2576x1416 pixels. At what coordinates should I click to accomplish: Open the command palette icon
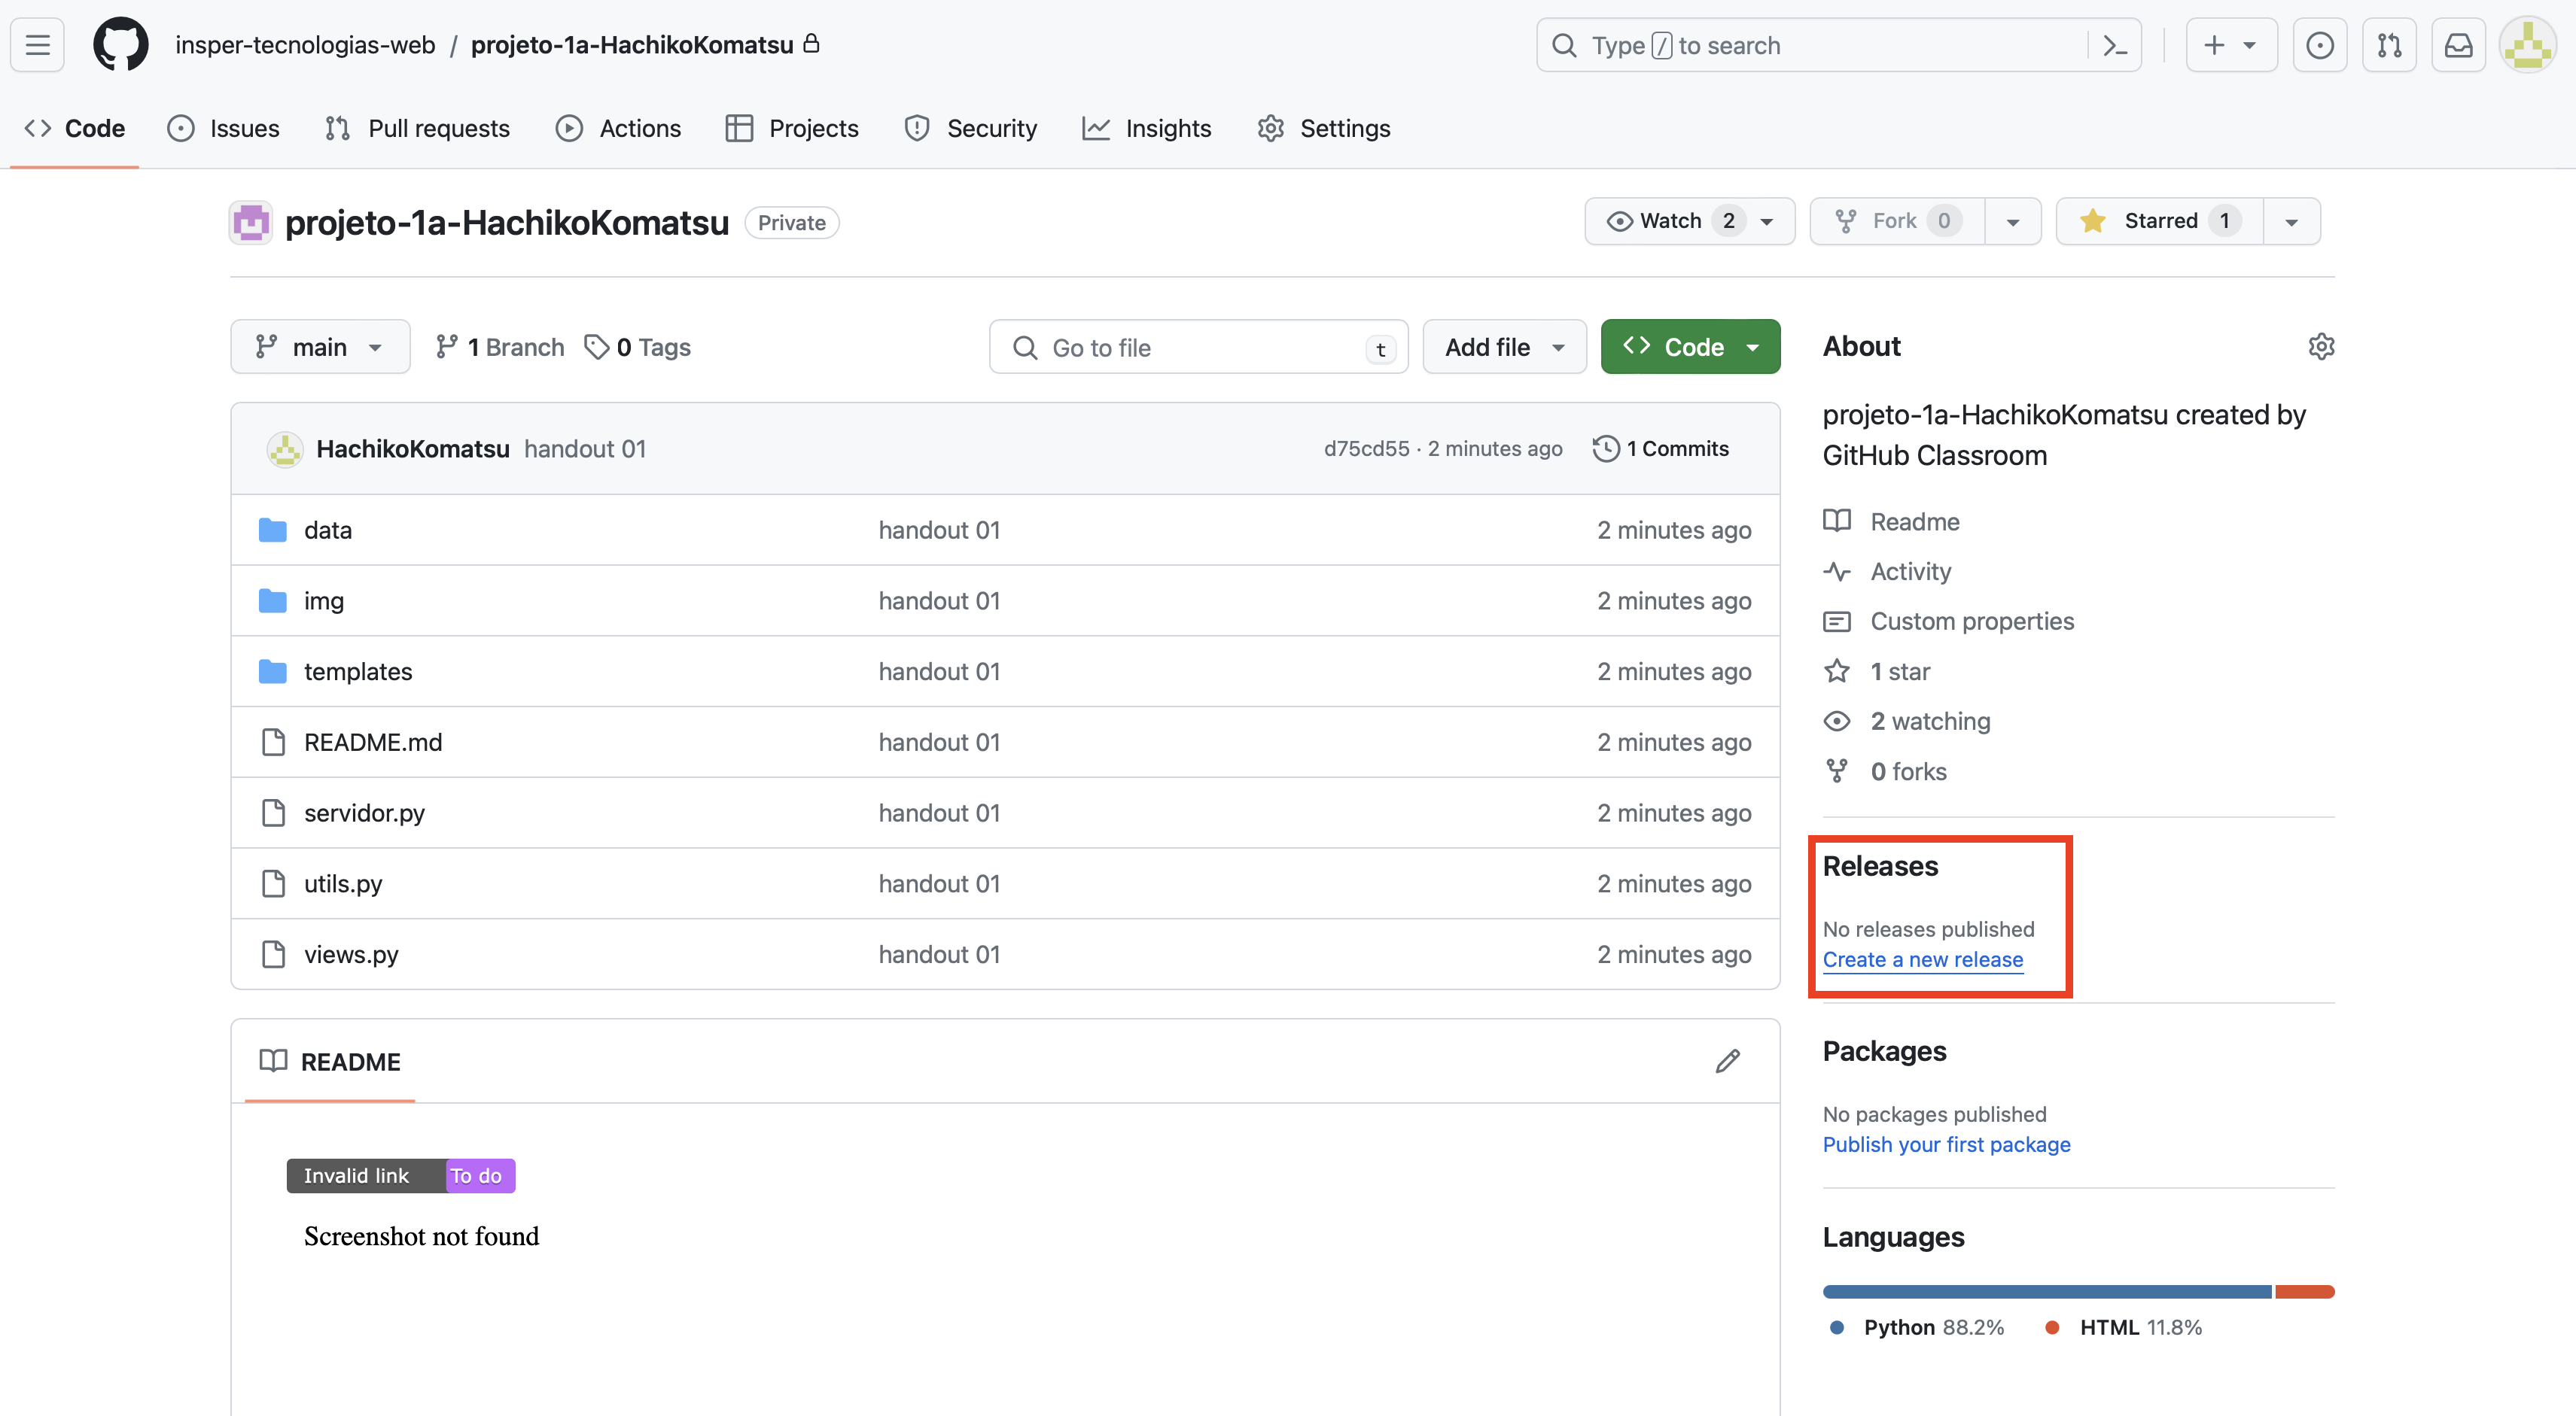[x=2114, y=45]
